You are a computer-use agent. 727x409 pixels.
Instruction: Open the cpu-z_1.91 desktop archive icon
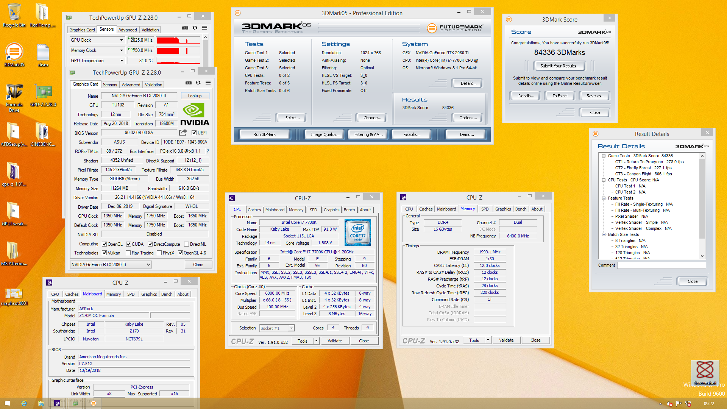[x=14, y=174]
